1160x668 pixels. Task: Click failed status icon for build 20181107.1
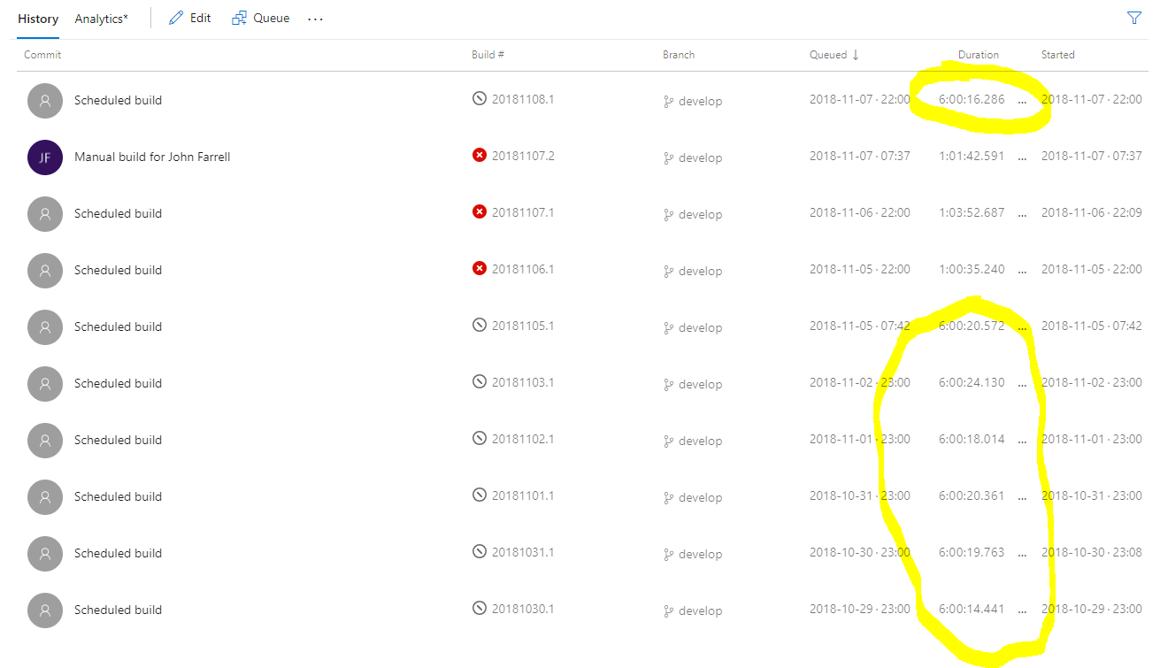[x=480, y=211]
